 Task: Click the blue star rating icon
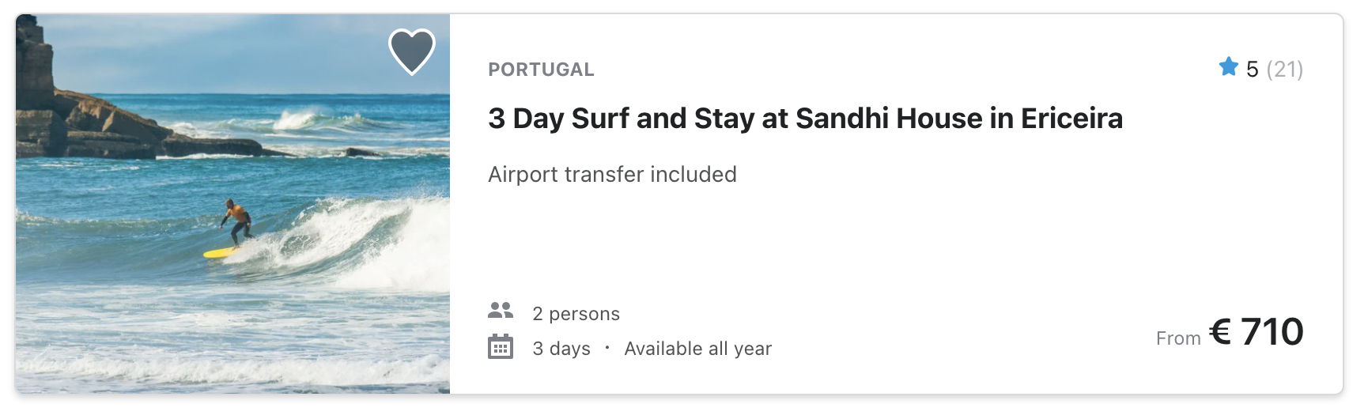coord(1228,67)
